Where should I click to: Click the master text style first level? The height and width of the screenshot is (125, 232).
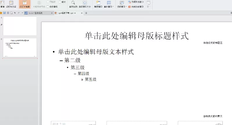tap(96, 52)
